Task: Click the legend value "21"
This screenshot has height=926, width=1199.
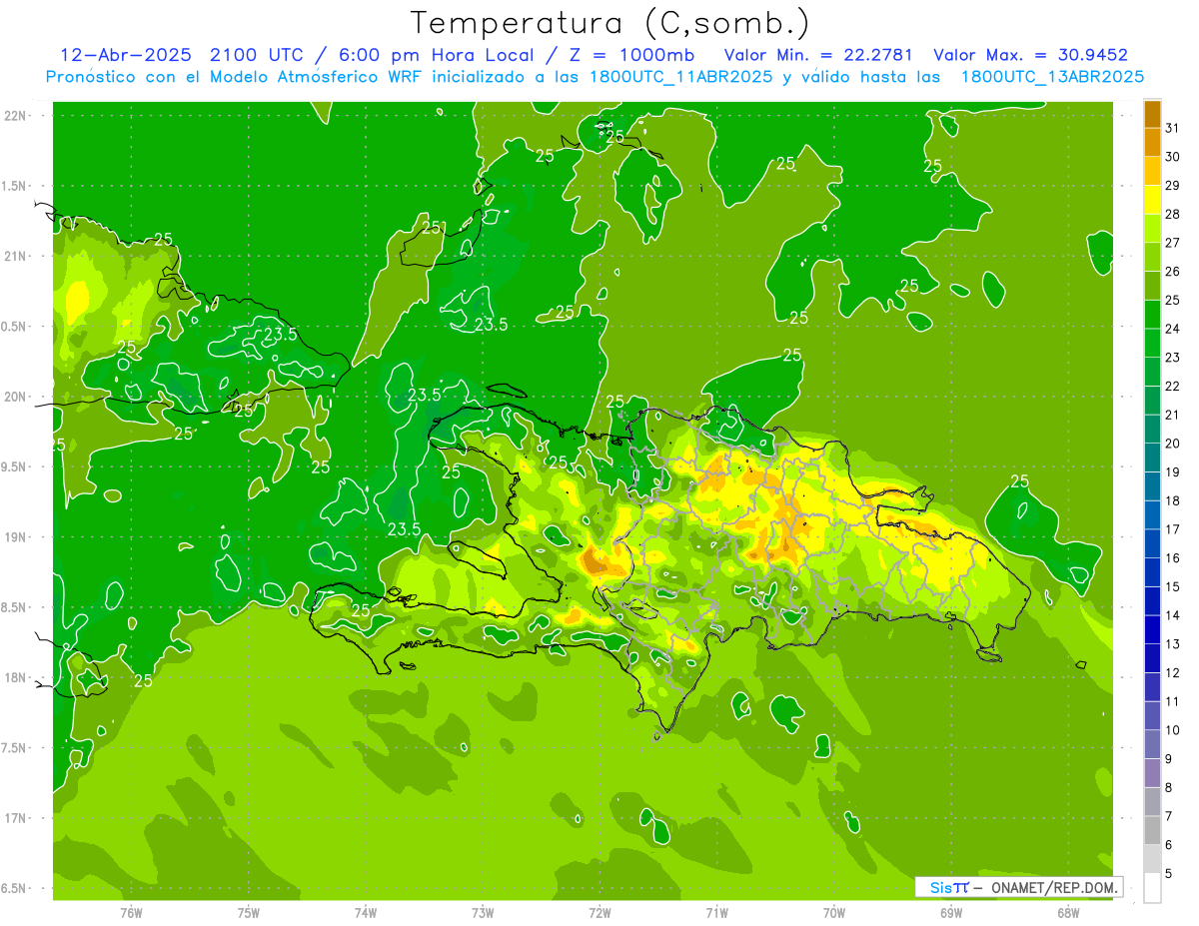Action: click(1172, 415)
